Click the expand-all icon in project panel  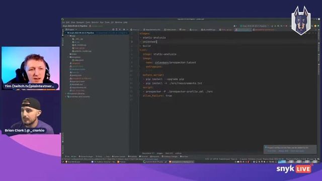(116, 30)
